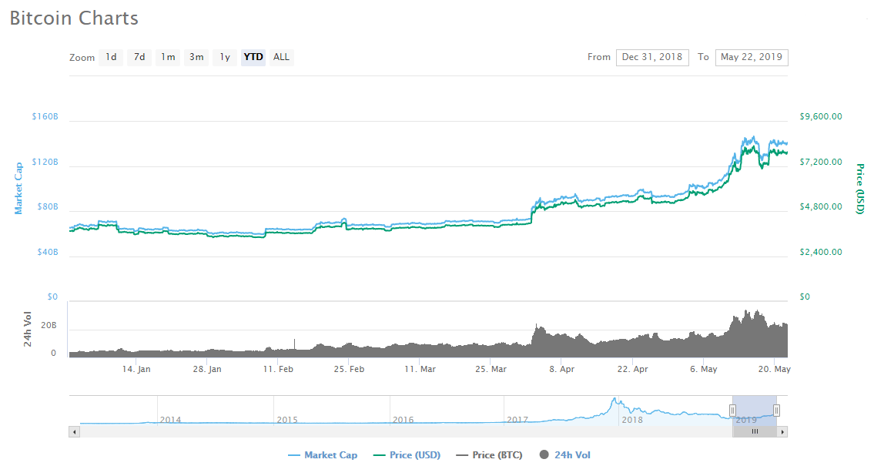Image resolution: width=874 pixels, height=466 pixels.
Task: Open the To date field May 22, 2019
Action: click(x=752, y=57)
